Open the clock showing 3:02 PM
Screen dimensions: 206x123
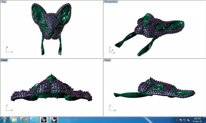[x=197, y=120]
